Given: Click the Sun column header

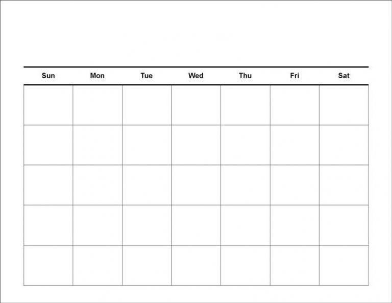Looking at the screenshot, I should click(48, 76).
